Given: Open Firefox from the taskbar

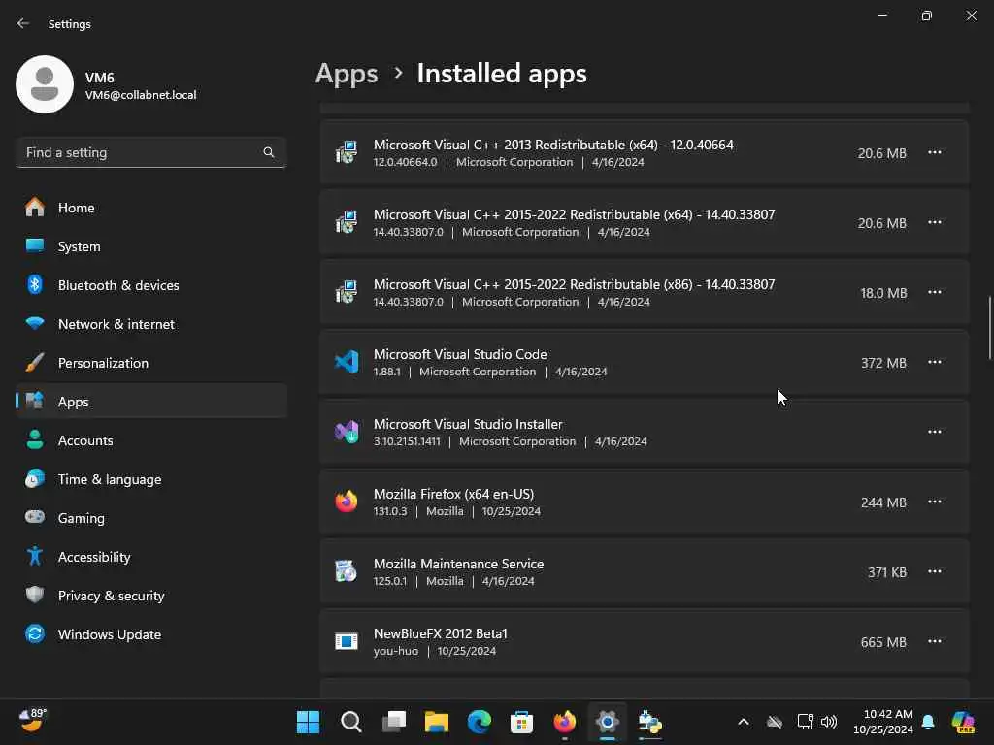Looking at the screenshot, I should pyautogui.click(x=564, y=722).
